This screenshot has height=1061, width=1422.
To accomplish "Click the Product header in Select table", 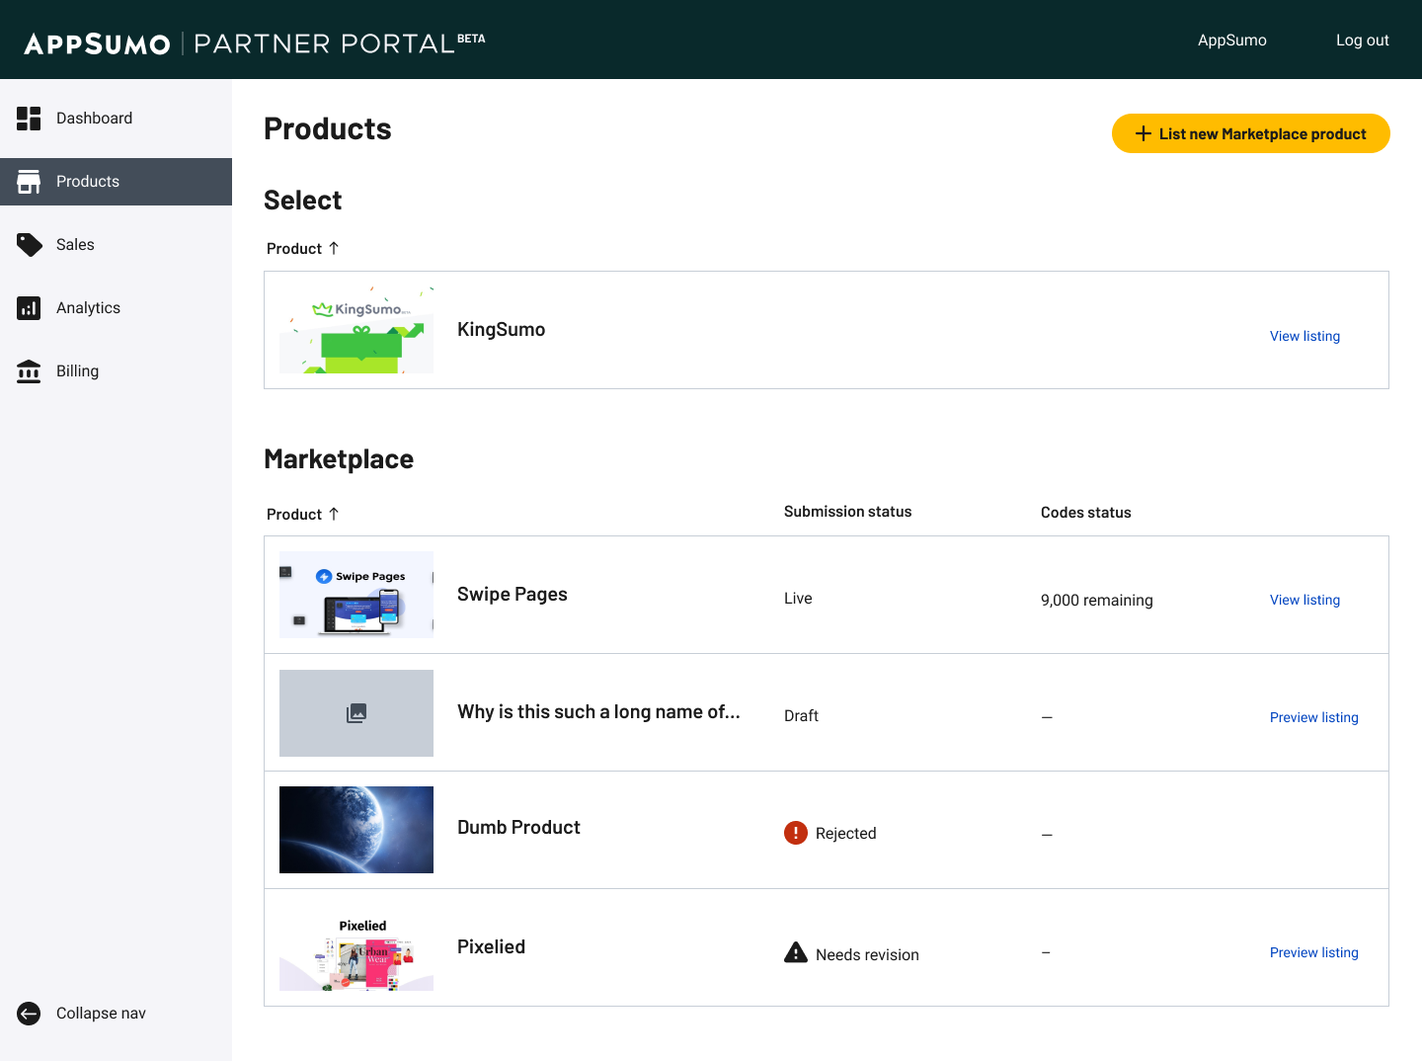I will pyautogui.click(x=294, y=249).
